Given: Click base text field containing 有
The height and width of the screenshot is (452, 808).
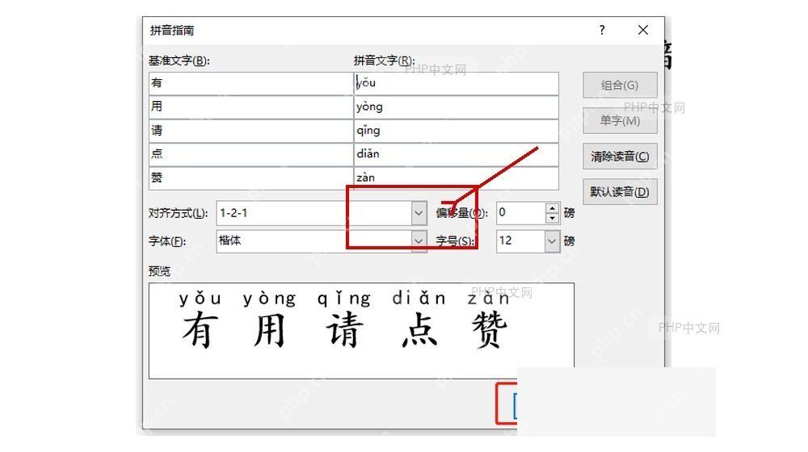Looking at the screenshot, I should click(x=251, y=83).
